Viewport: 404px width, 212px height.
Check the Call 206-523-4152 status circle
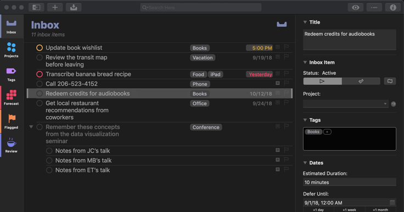pos(40,84)
